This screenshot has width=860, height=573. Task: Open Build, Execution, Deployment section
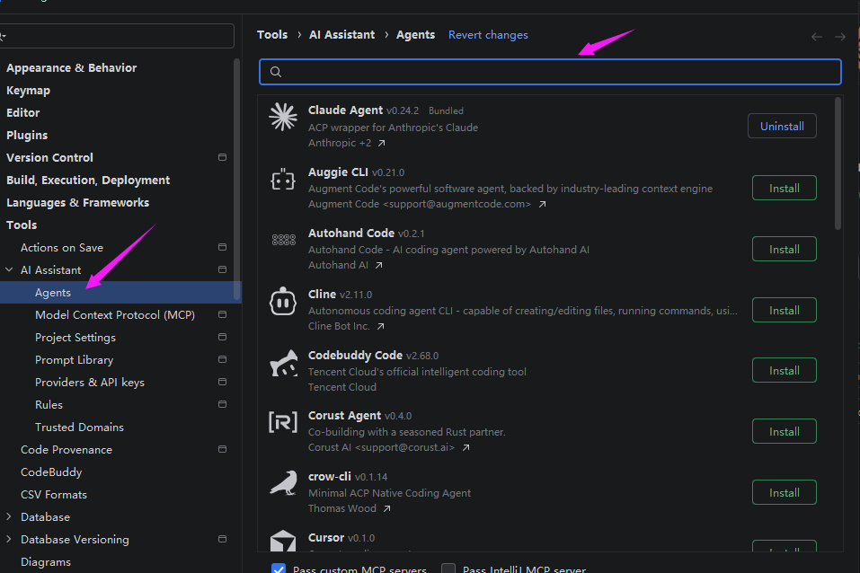(x=88, y=181)
